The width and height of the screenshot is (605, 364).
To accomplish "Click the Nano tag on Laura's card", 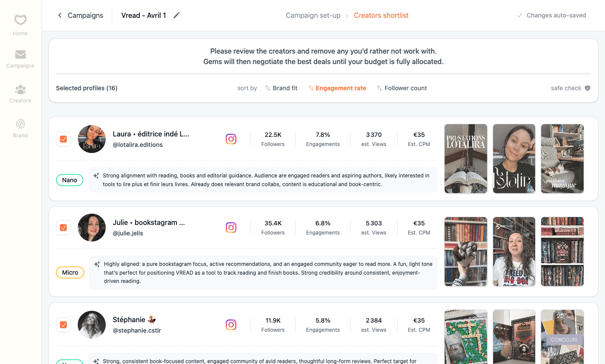I will pos(69,180).
